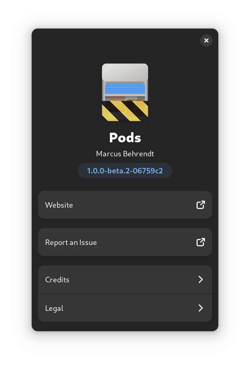Click the gray top lid of the Pods icon
The height and width of the screenshot is (366, 250).
coord(125,72)
